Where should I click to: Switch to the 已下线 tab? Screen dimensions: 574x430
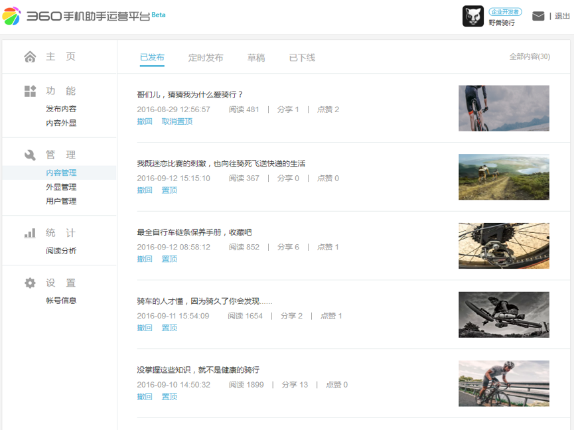coord(302,58)
